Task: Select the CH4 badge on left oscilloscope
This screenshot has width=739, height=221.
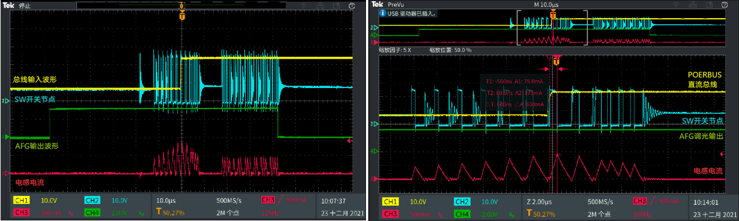Action: click(x=92, y=212)
